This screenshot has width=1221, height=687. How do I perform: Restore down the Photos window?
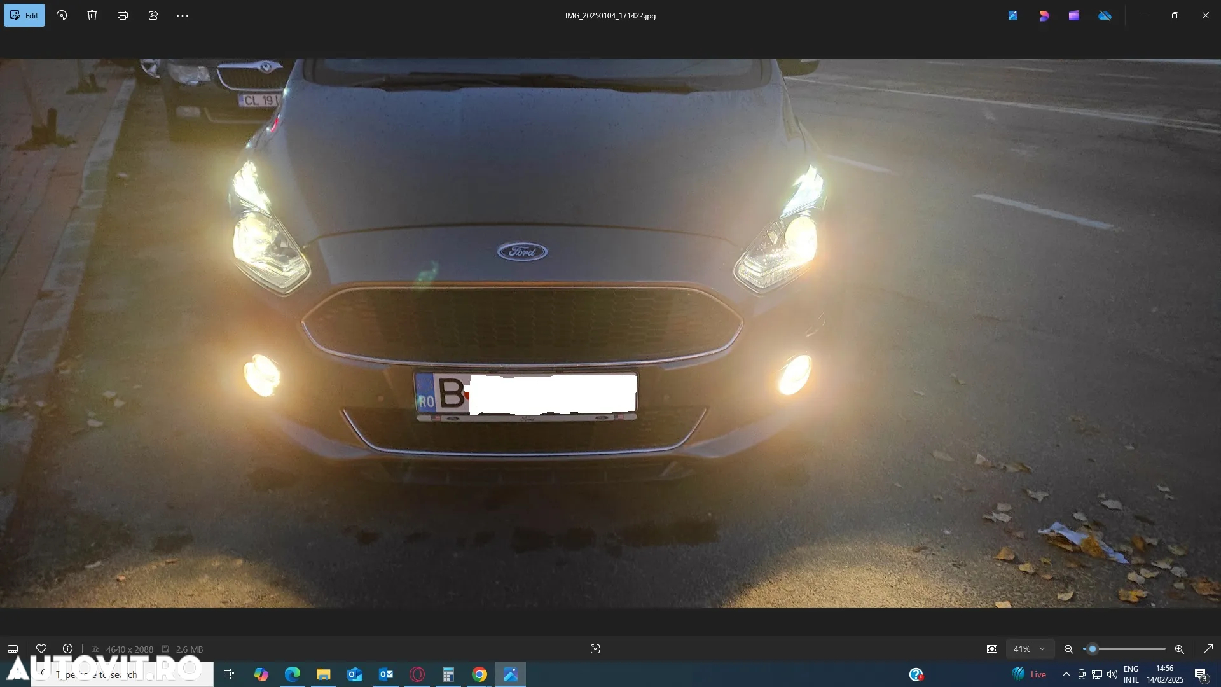[x=1175, y=15]
